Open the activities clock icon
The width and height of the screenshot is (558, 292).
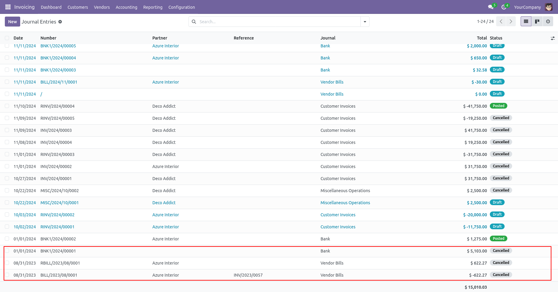click(504, 7)
